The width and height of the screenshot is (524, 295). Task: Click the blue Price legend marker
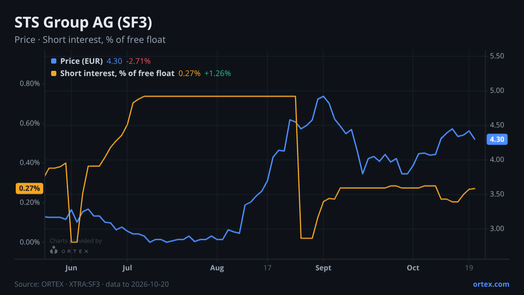coord(54,61)
